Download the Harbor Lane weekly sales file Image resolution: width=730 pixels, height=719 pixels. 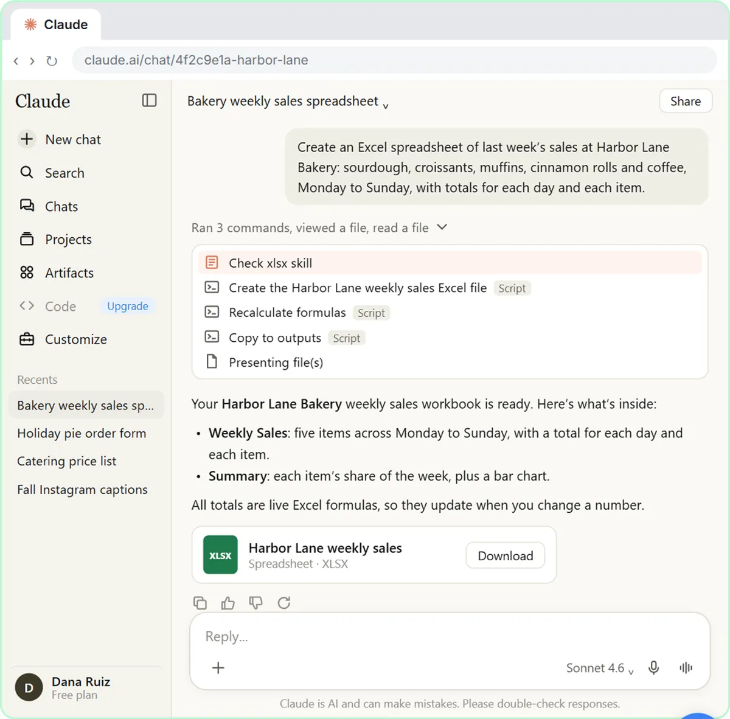pyautogui.click(x=506, y=555)
